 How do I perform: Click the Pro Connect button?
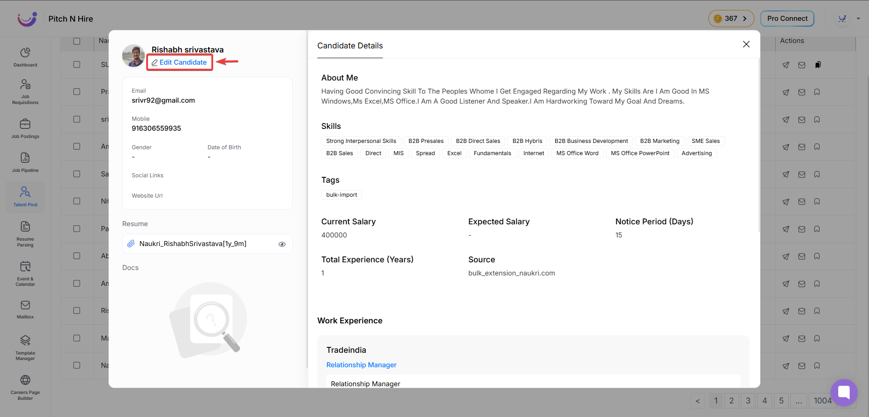click(x=787, y=19)
